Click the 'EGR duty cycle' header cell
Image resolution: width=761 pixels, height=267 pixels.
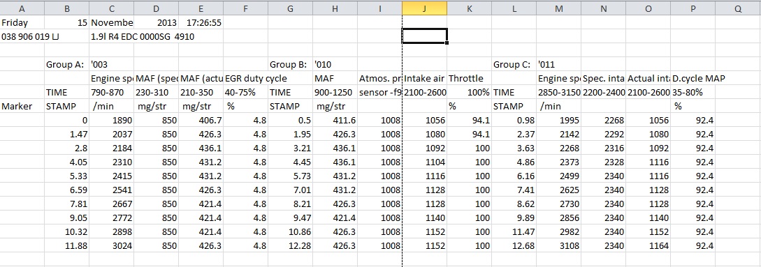[x=245, y=79]
